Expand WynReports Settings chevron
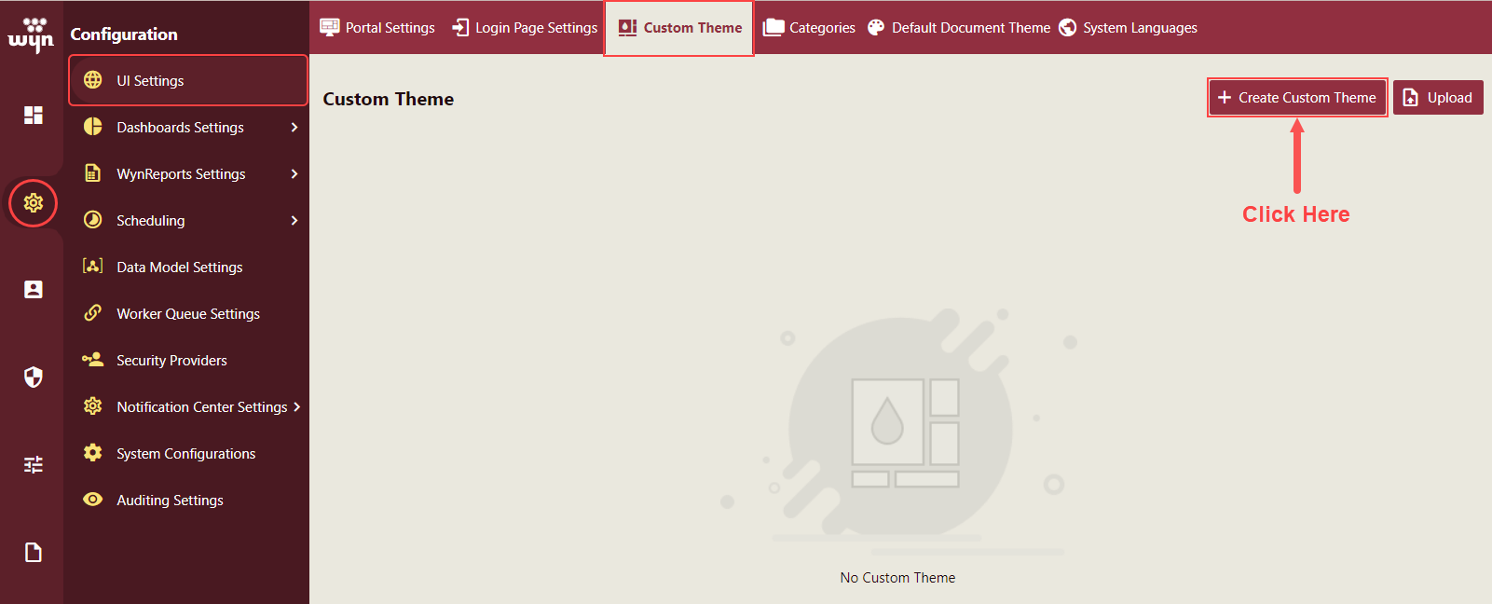1492x604 pixels. (294, 173)
